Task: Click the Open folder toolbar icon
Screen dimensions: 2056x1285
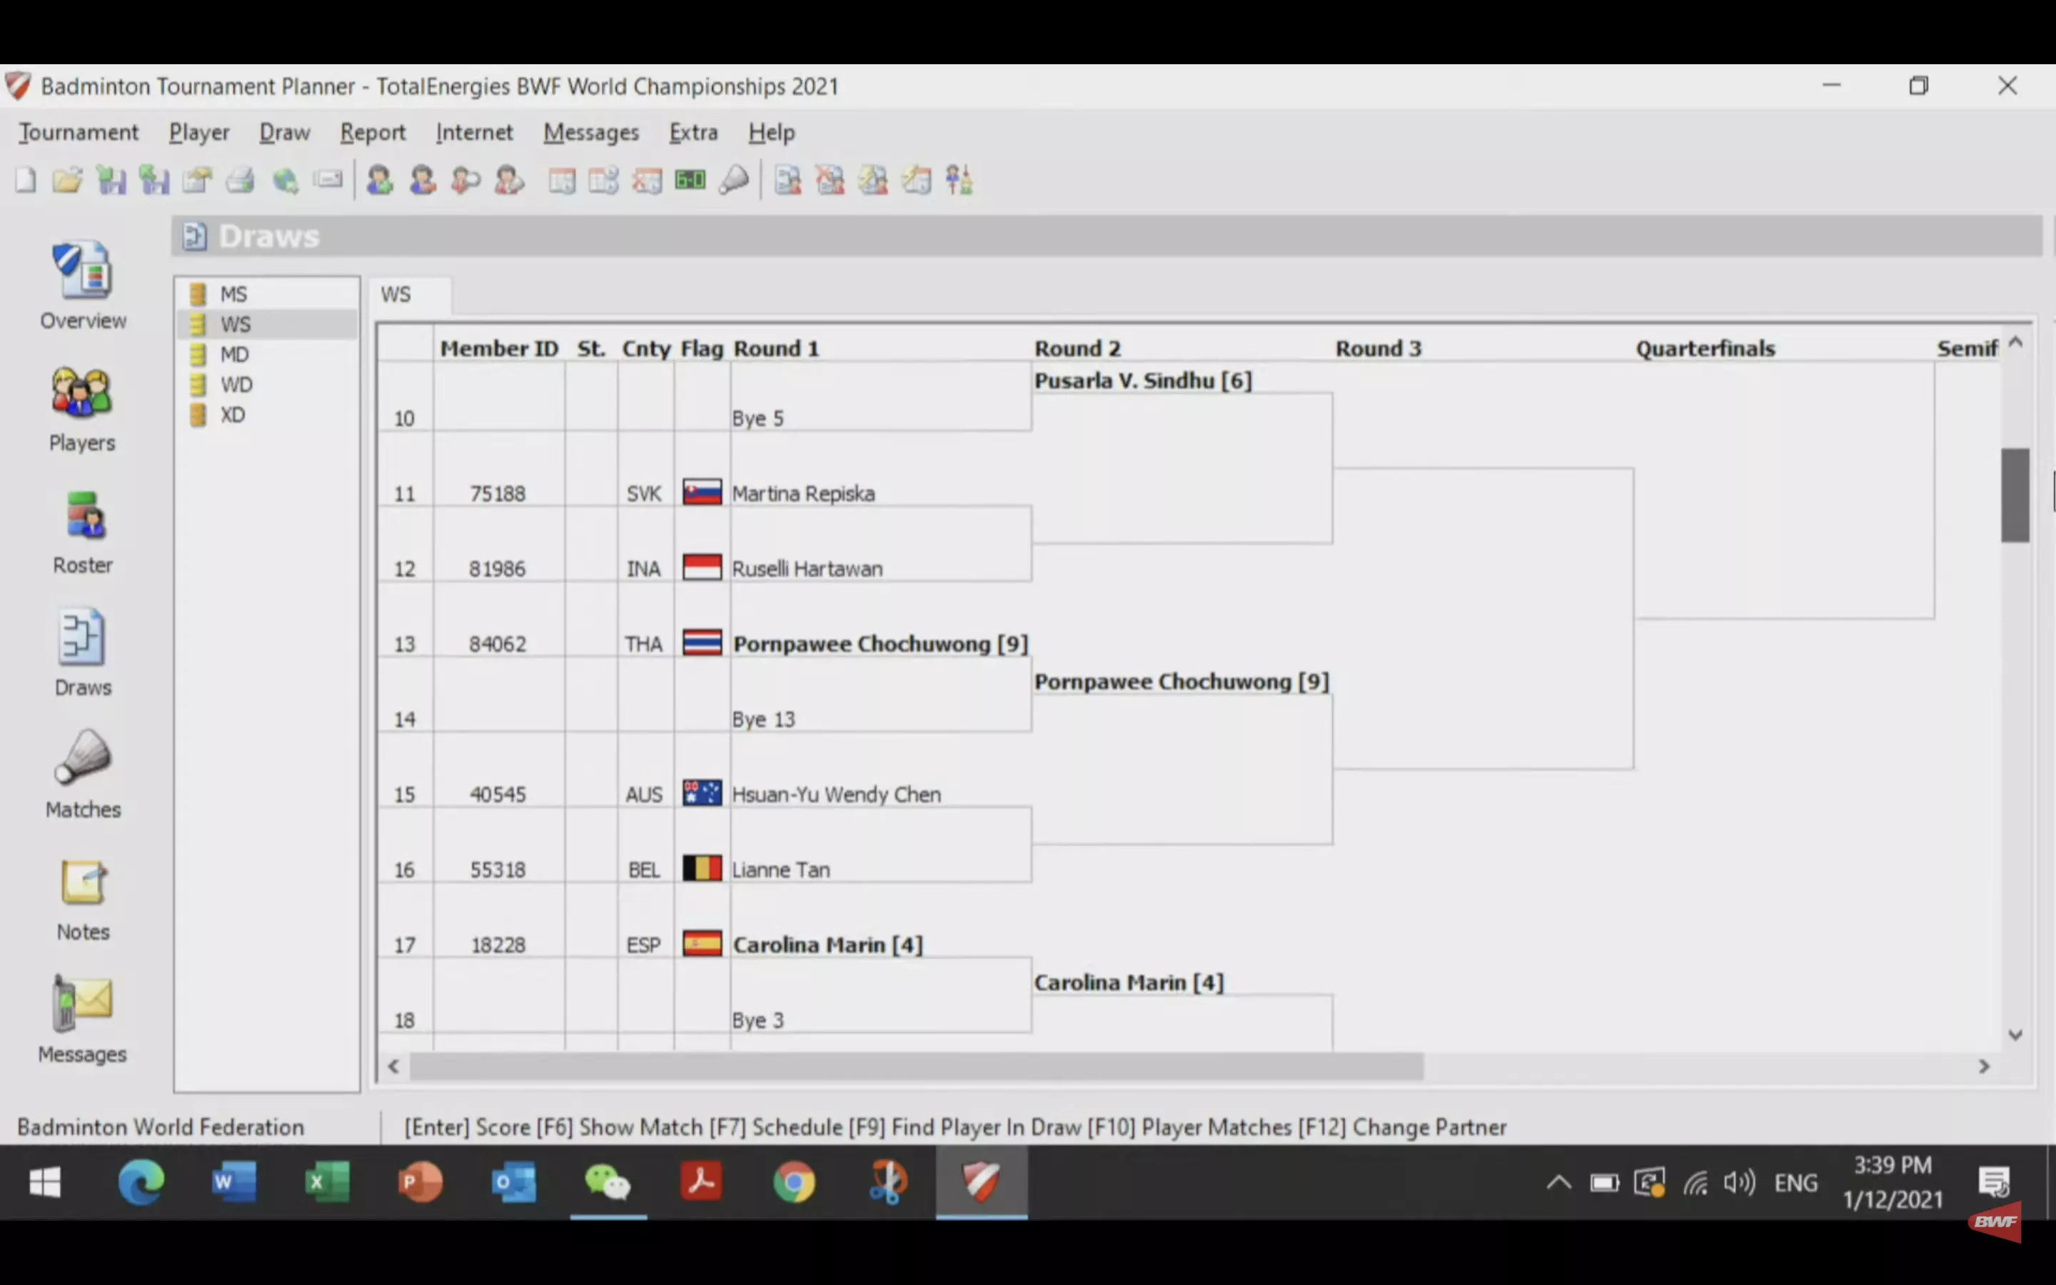Action: pos(67,180)
